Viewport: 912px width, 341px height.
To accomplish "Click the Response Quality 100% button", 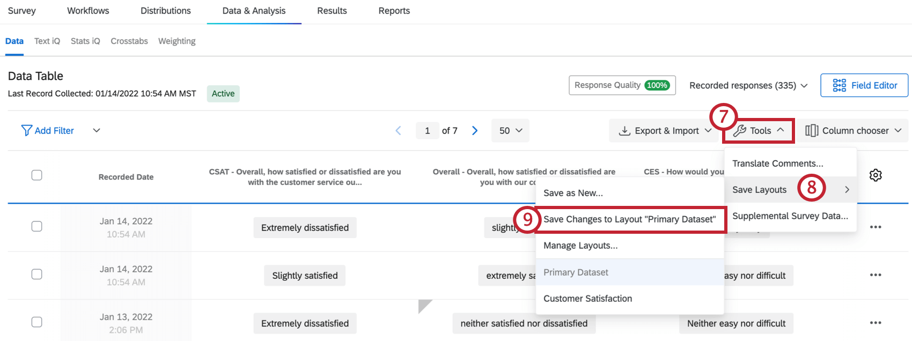I will coord(622,85).
